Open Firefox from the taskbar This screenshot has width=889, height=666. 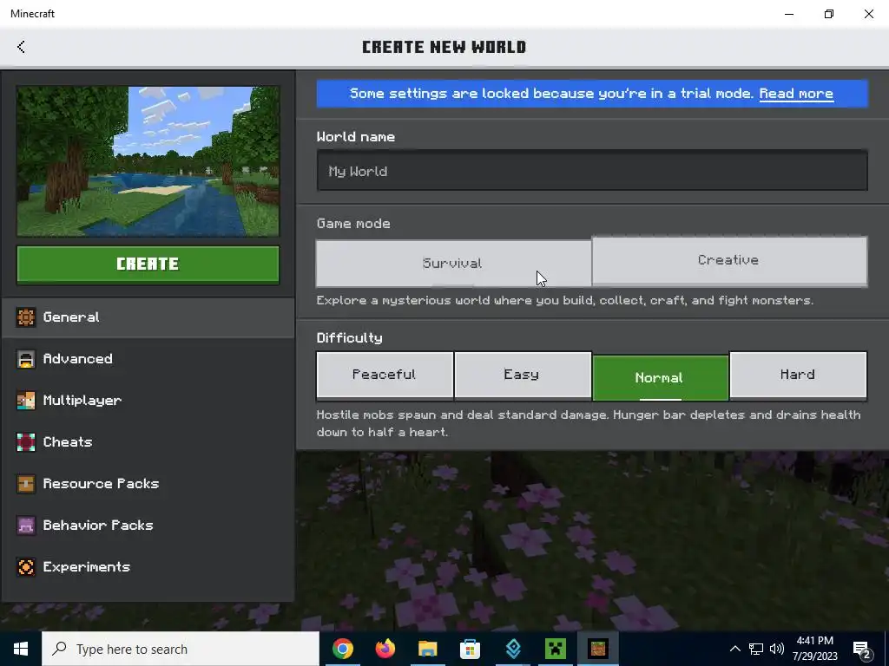(385, 649)
